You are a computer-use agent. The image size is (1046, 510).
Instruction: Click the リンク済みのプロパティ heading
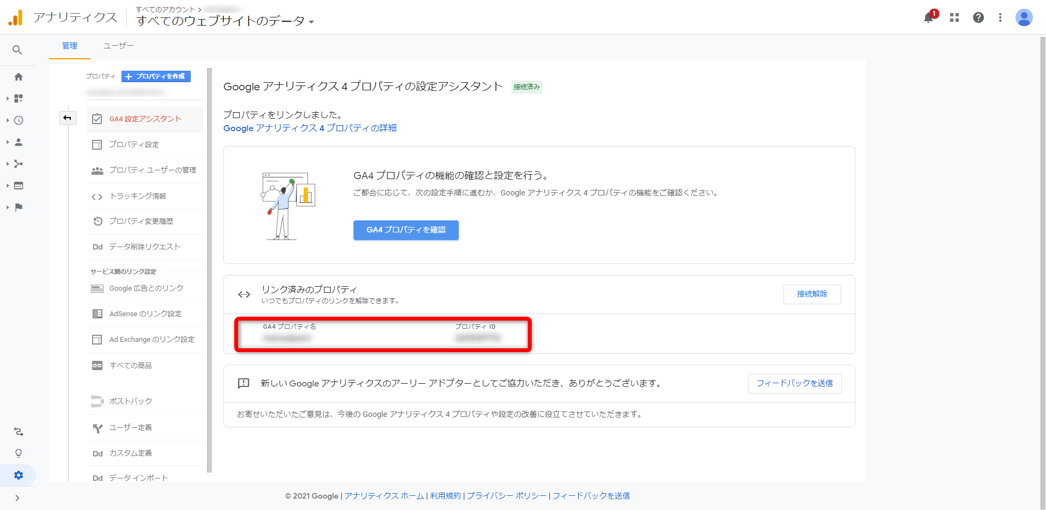[x=309, y=290]
